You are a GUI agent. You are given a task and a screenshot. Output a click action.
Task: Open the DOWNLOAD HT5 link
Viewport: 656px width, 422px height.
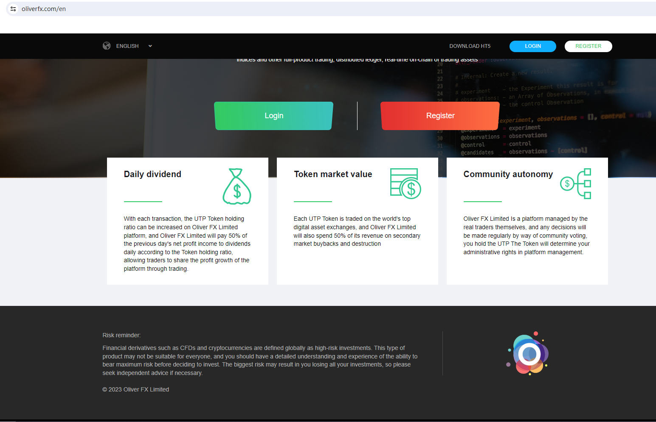(x=470, y=46)
